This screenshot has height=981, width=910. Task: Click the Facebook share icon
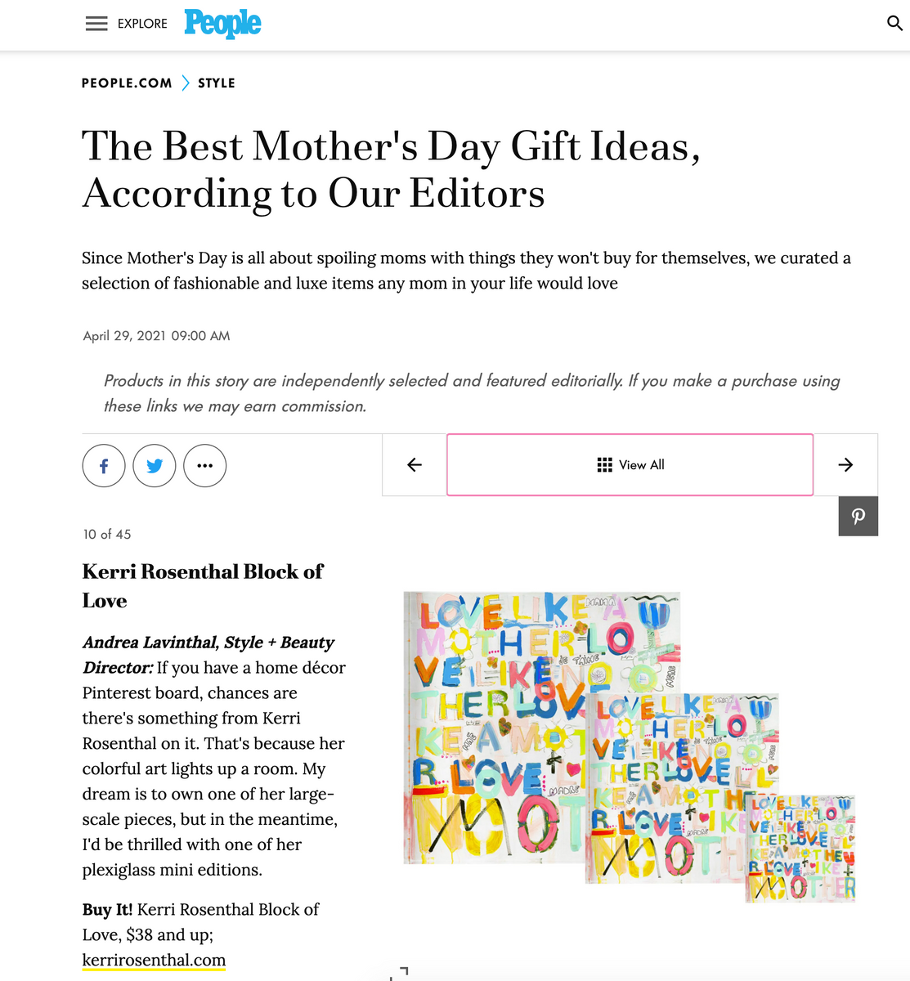pyautogui.click(x=103, y=465)
